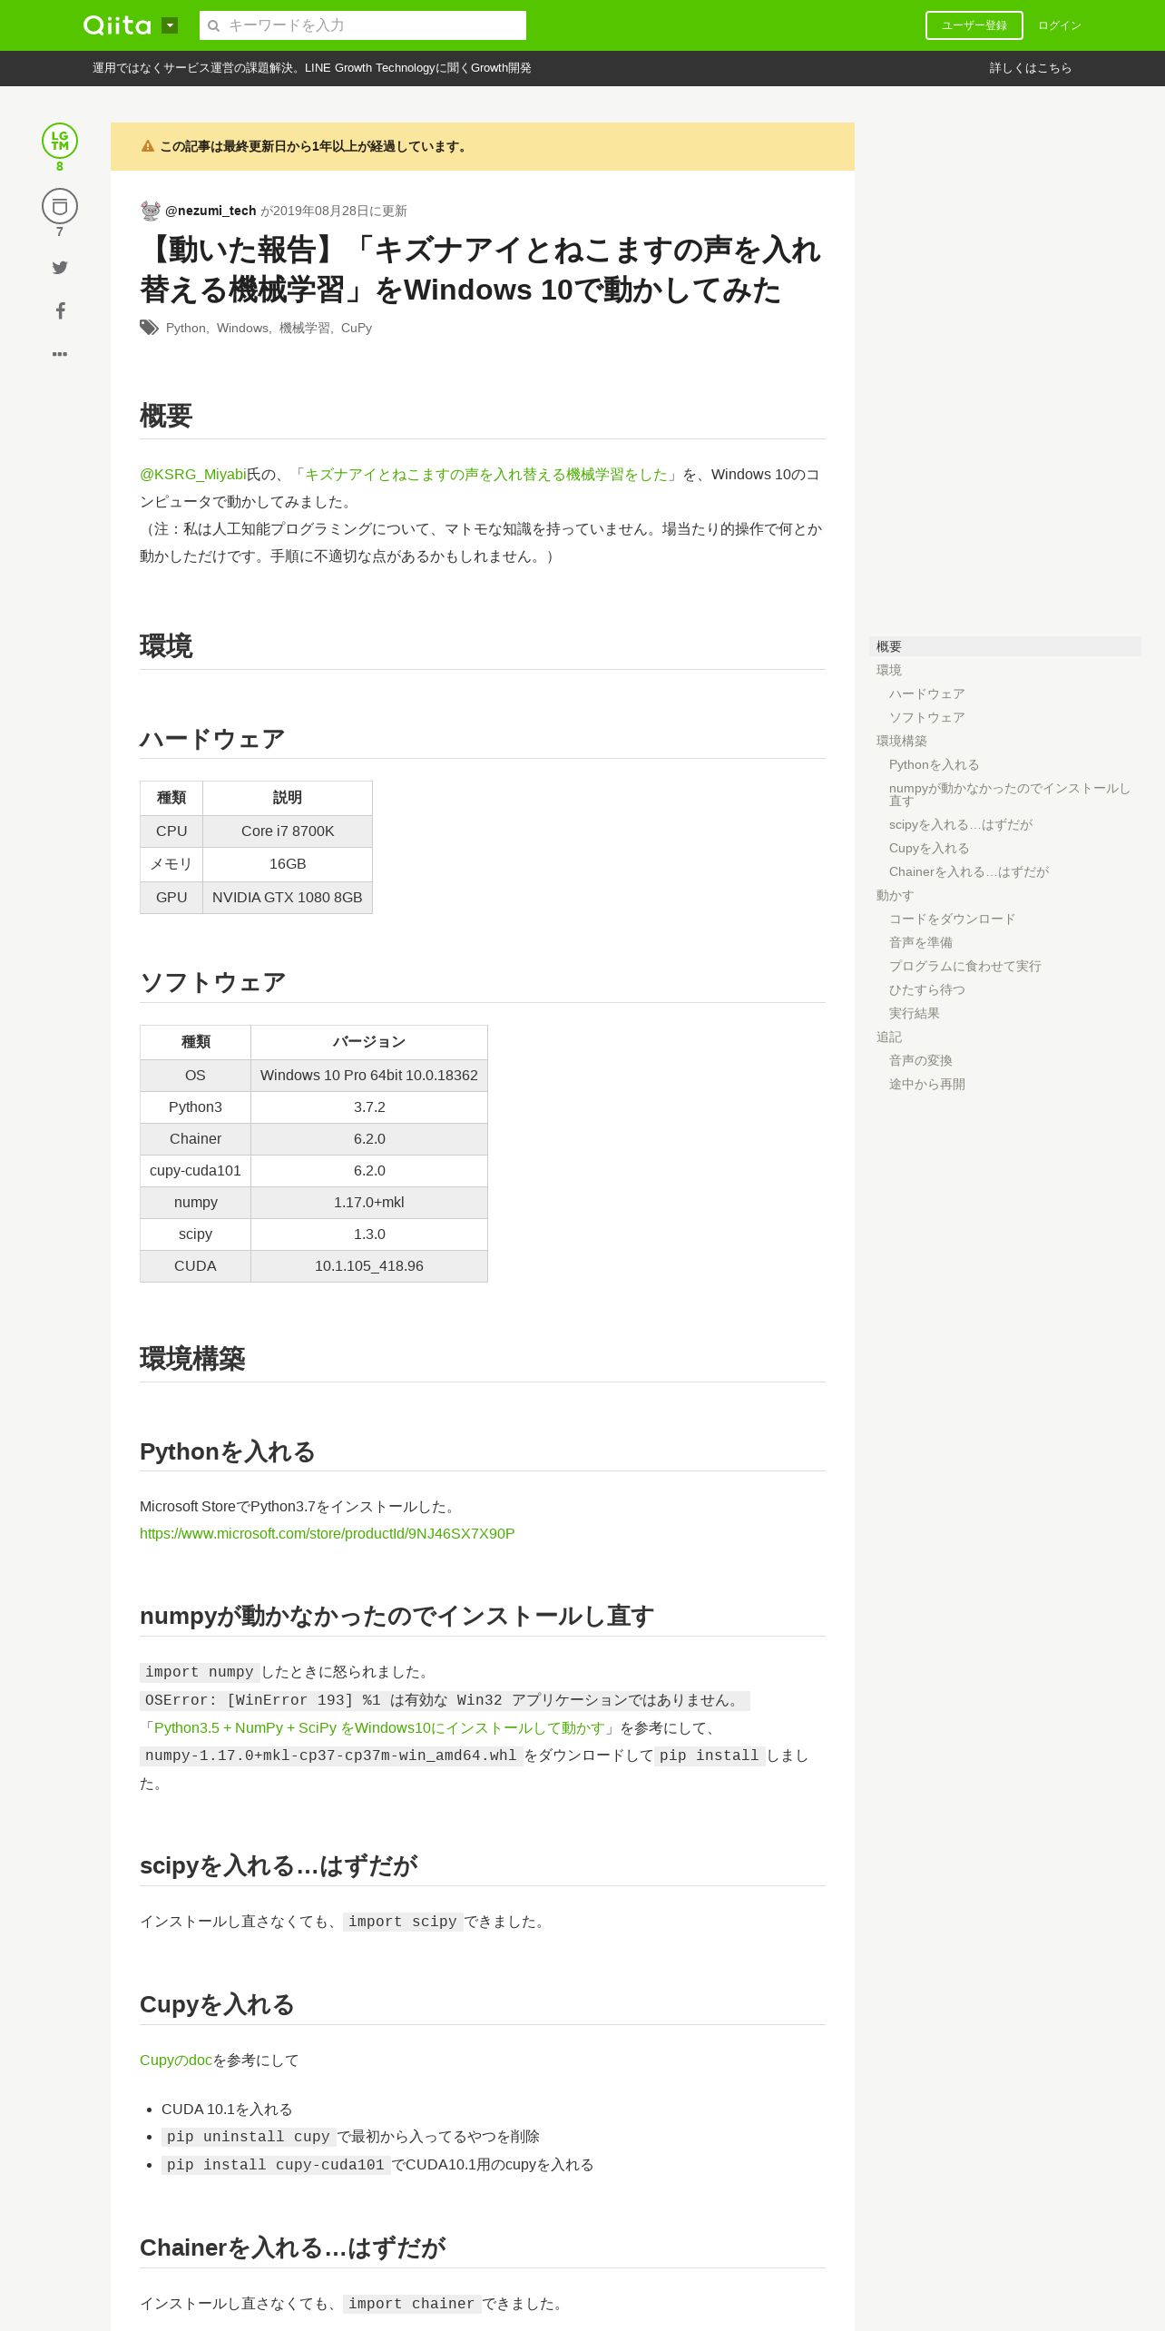Screen dimensions: 1165x2331
Task: Open the Python3.5 + NumPy + SciPy article link
Action: pyautogui.click(x=379, y=1727)
